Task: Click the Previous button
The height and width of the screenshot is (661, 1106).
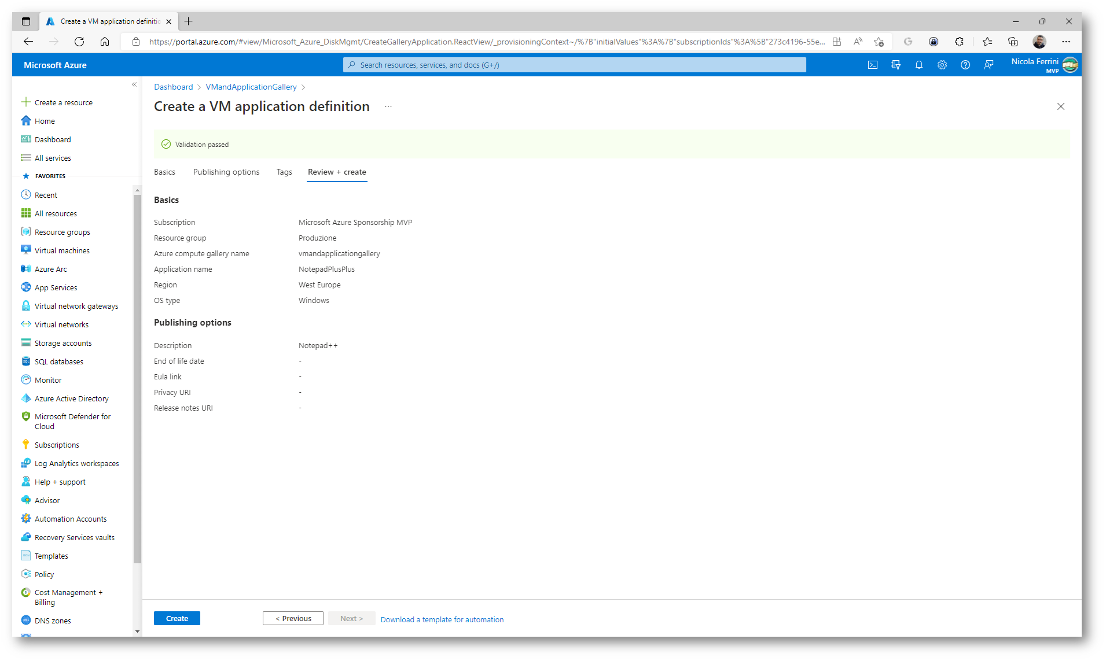Action: (x=293, y=618)
